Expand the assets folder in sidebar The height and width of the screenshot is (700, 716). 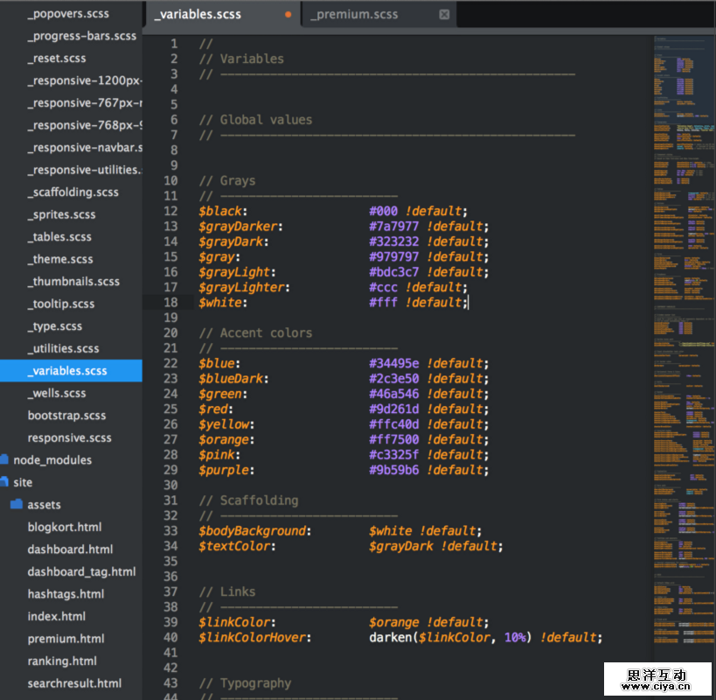click(x=17, y=505)
